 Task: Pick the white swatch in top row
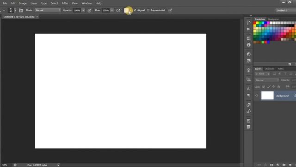271,23
